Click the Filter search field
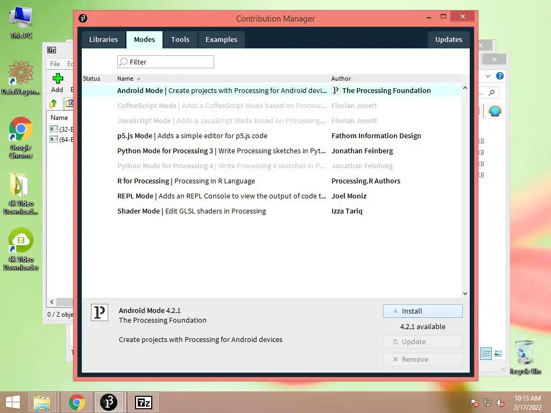This screenshot has height=413, width=551. (x=166, y=62)
